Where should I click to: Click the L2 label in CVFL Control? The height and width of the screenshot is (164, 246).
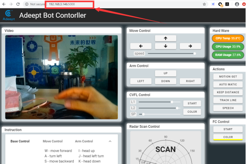coord(133,108)
